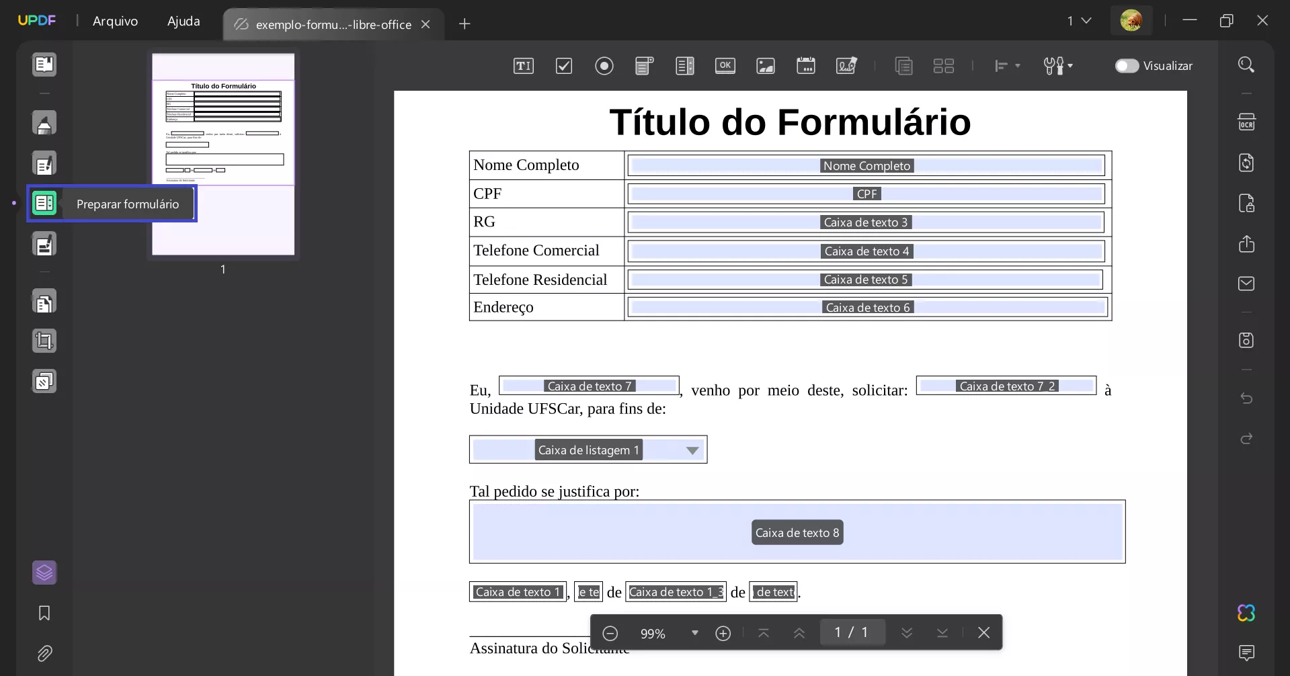The image size is (1290, 676).
Task: Select page 1 thumbnail
Action: coord(223,154)
